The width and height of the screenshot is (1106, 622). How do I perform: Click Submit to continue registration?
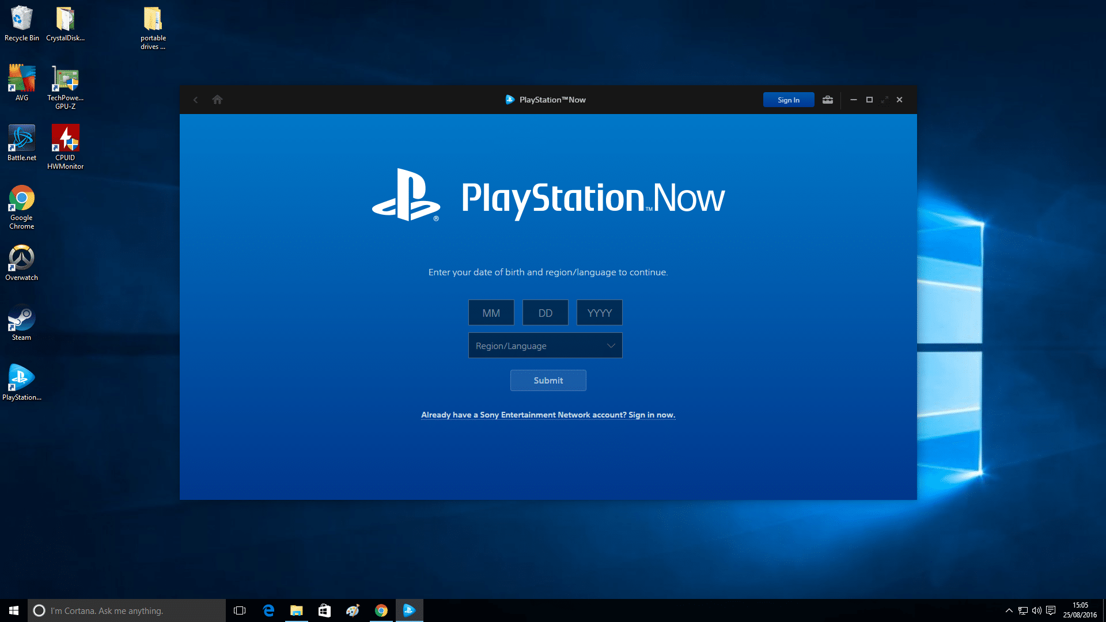[548, 380]
